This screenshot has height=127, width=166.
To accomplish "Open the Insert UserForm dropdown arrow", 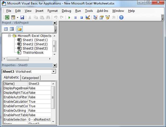I will point(17,17).
